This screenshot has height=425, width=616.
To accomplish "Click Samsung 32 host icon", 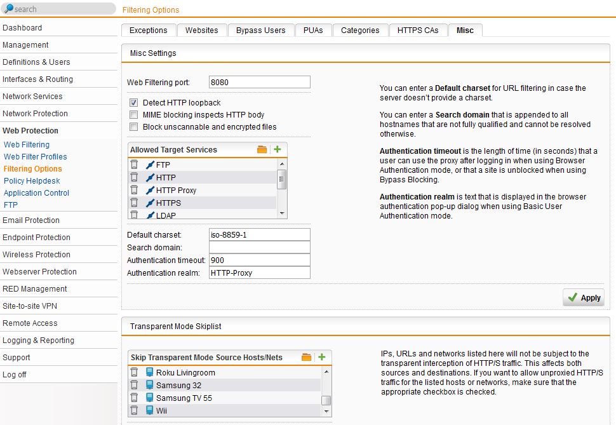I will (150, 384).
